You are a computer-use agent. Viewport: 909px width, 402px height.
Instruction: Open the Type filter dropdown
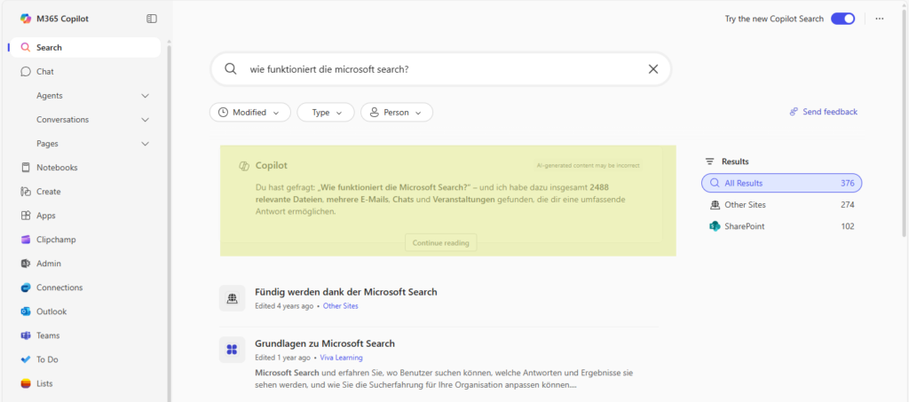pyautogui.click(x=326, y=113)
